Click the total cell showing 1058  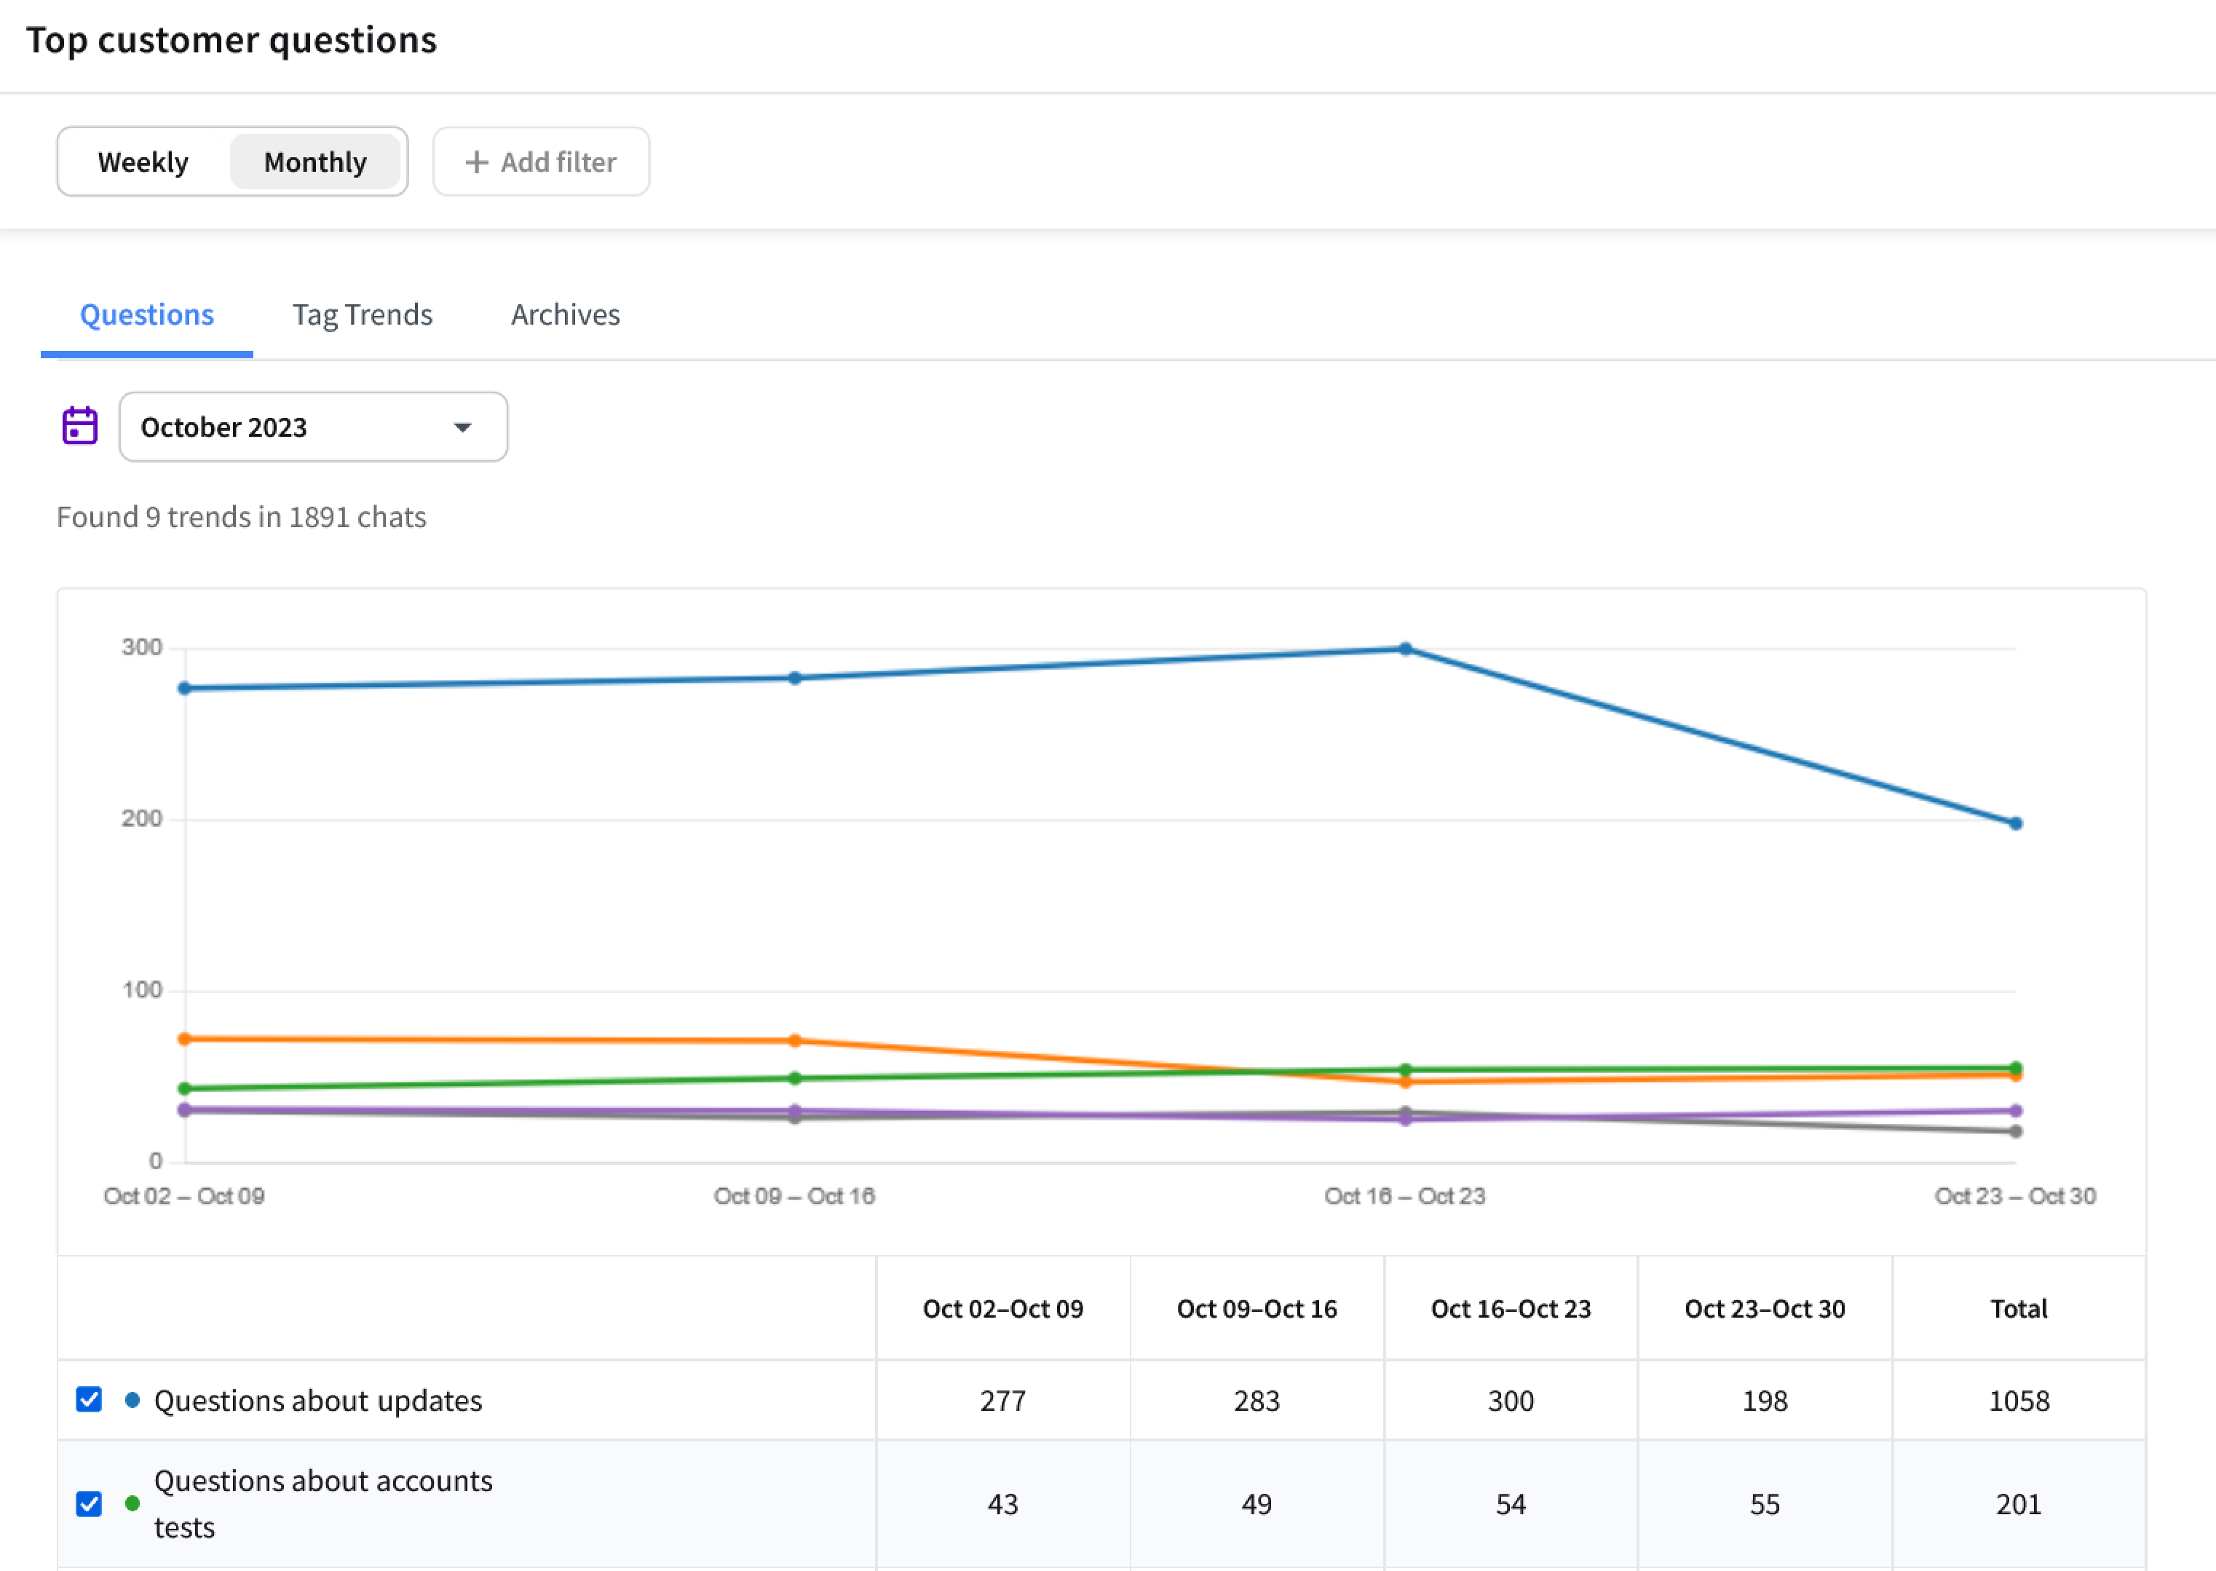[x=2019, y=1401]
